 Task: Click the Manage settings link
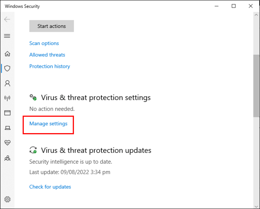pos(48,123)
